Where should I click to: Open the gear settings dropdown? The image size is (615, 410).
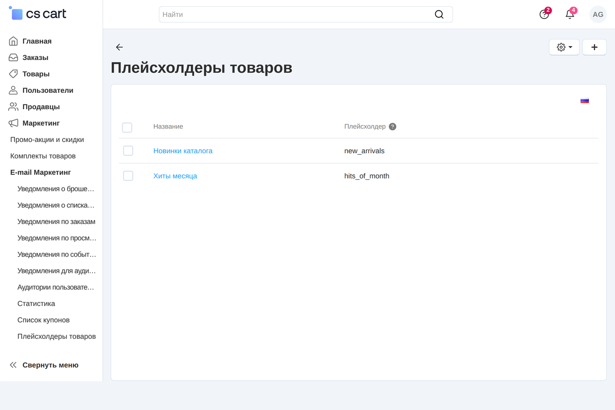click(564, 47)
